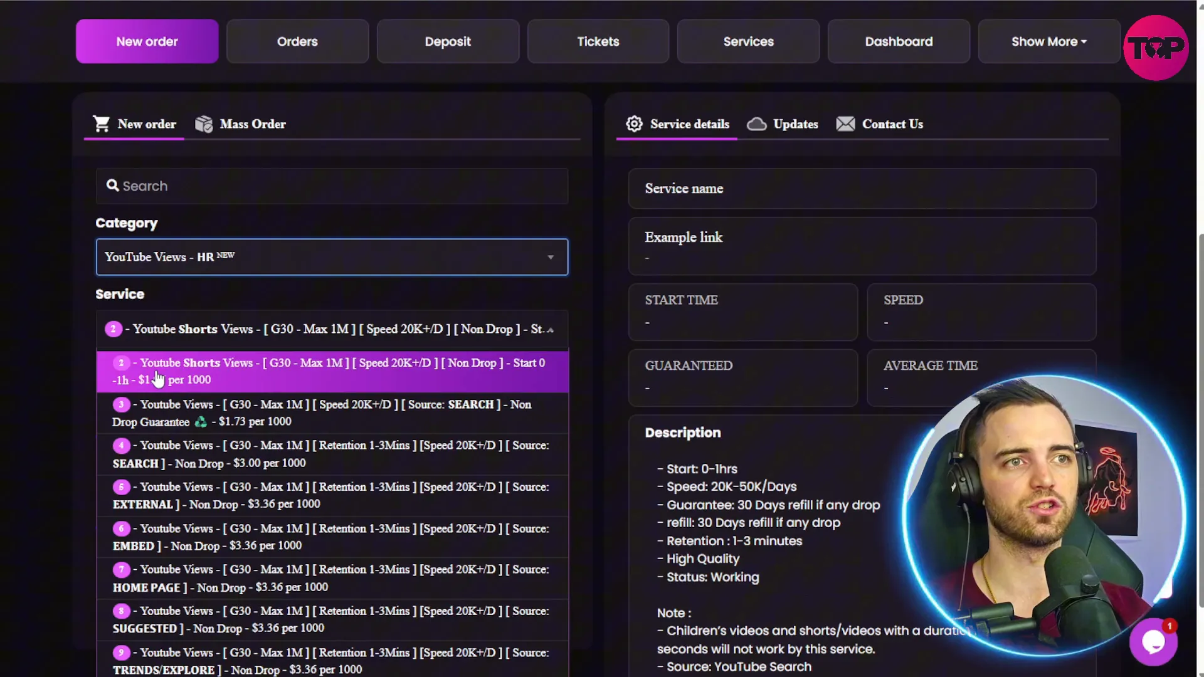Click the 'Status: Working' line
1204x677 pixels.
pyautogui.click(x=708, y=577)
